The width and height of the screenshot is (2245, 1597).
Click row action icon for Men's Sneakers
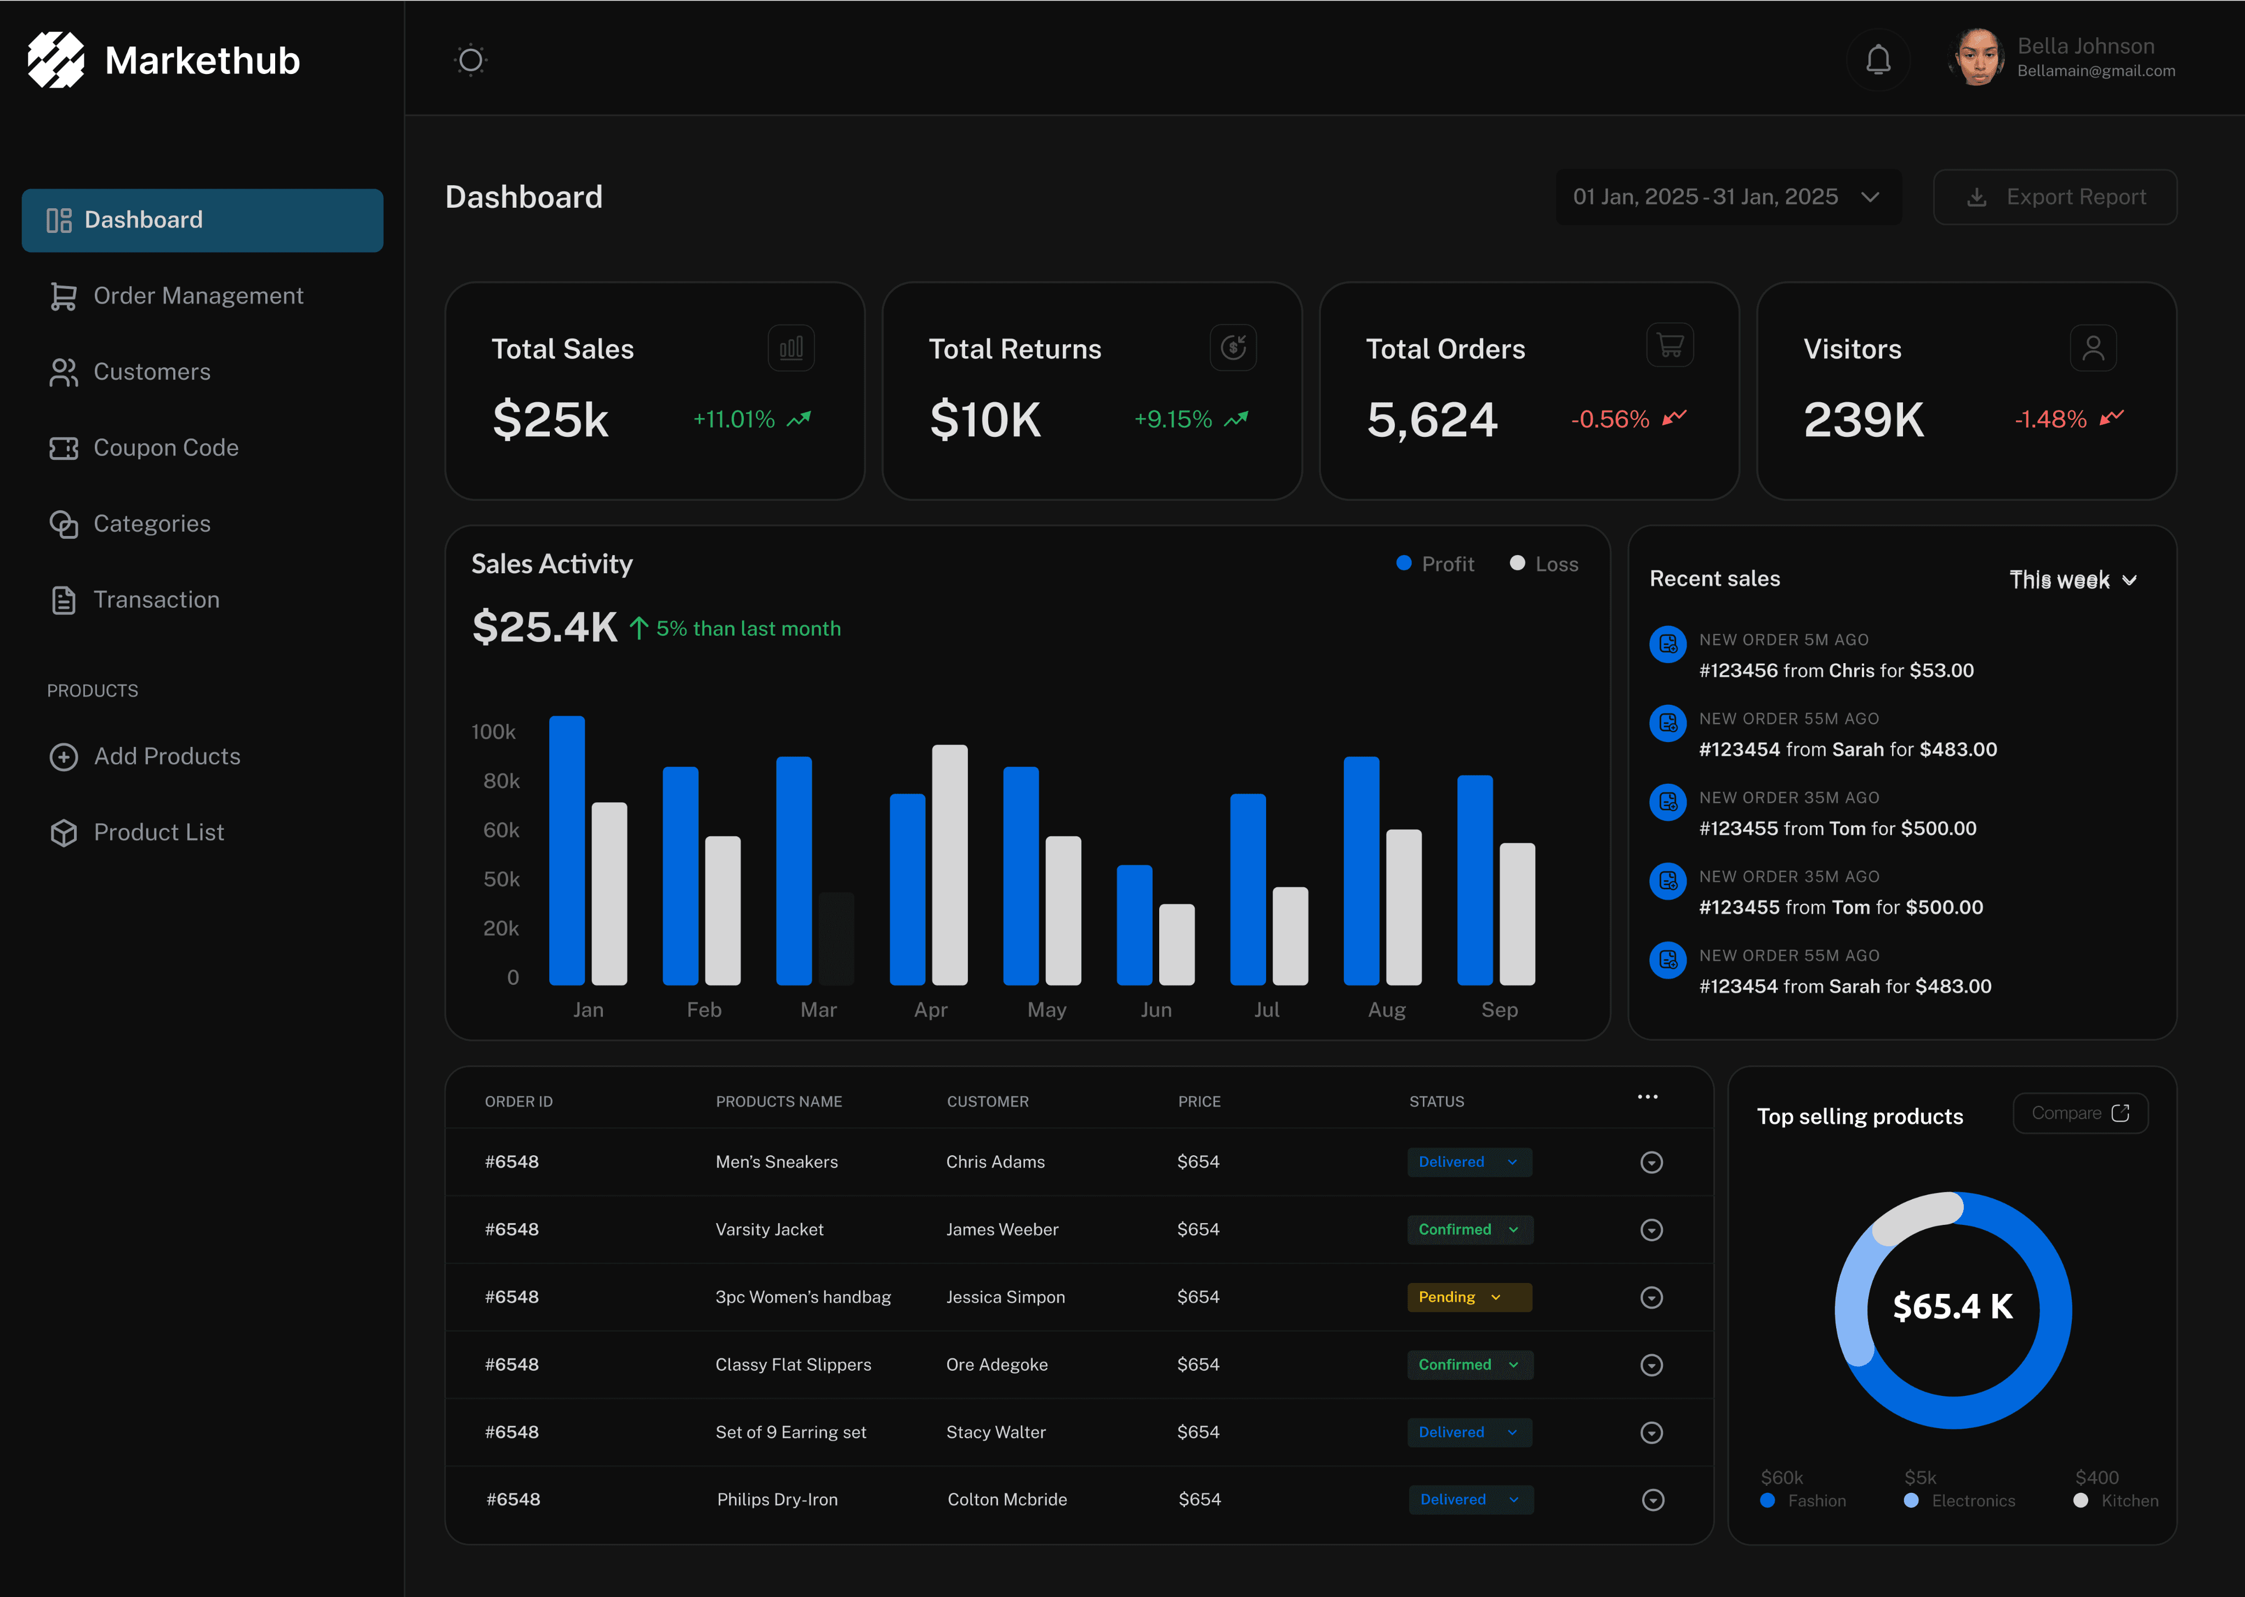pyautogui.click(x=1651, y=1162)
